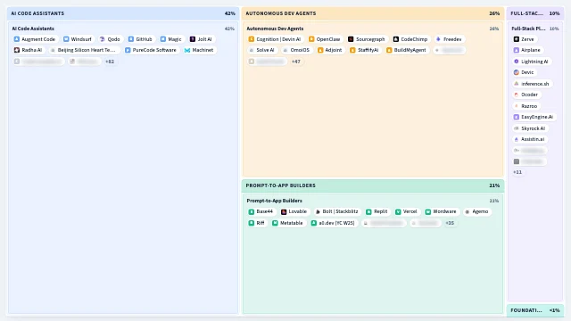The height and width of the screenshot is (321, 571).
Task: Click the Jolt AI logo icon
Action: [193, 39]
